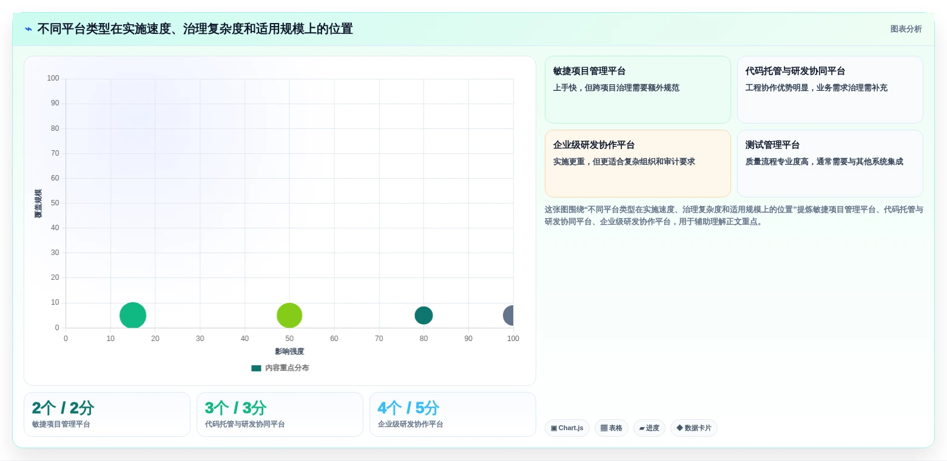The height and width of the screenshot is (461, 947).
Task: Select the 4个 / 5分 stat card
Action: click(x=453, y=414)
